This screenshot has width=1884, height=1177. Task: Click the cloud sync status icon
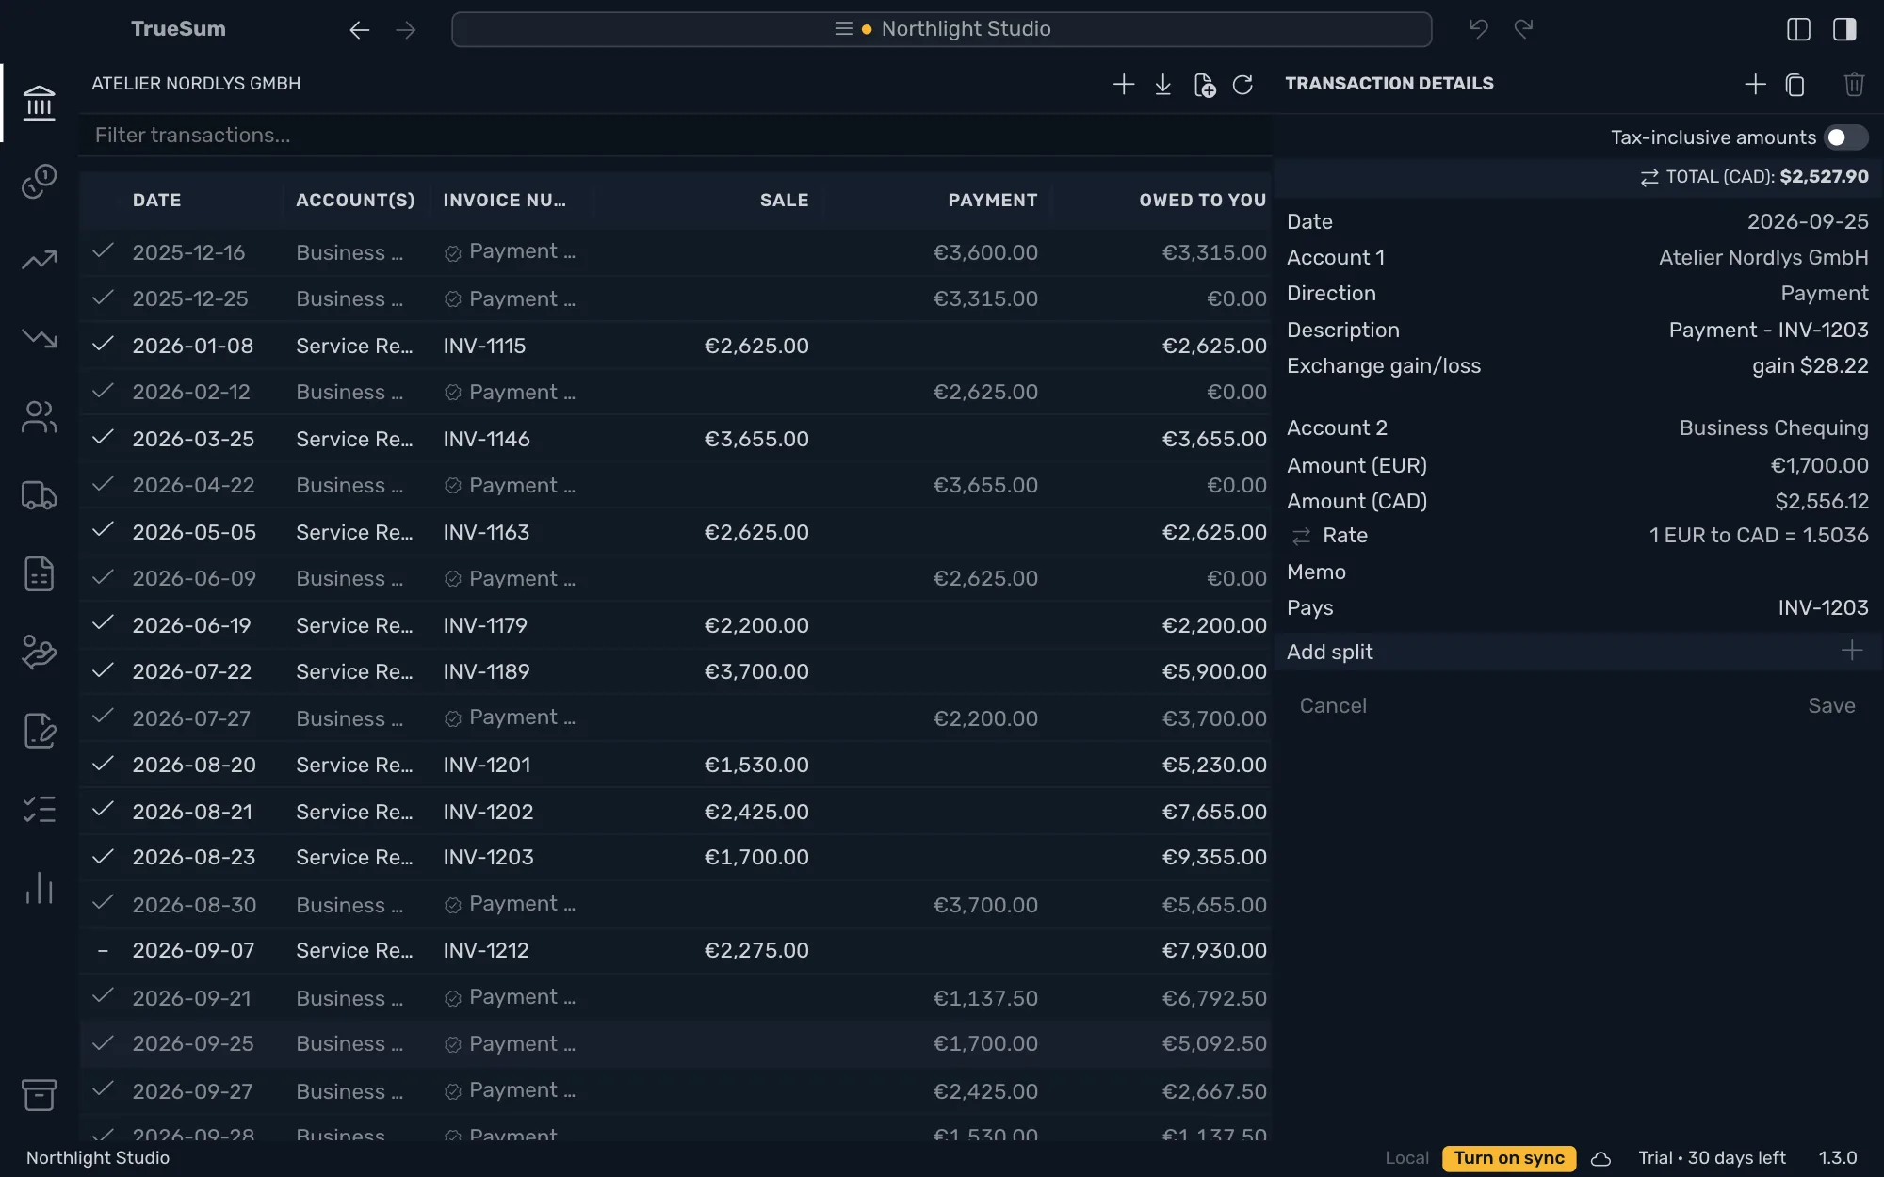1600,1159
